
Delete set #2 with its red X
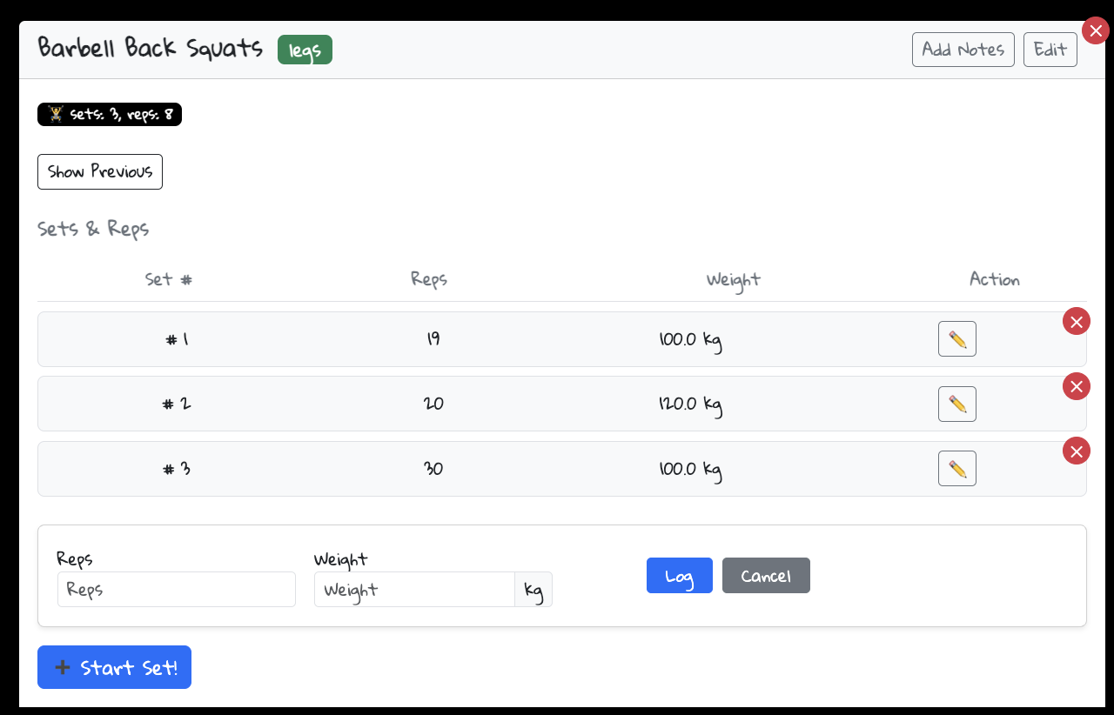(x=1077, y=386)
